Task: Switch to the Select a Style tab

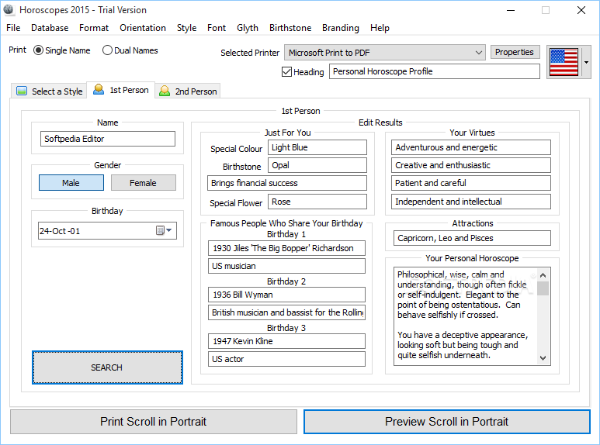Action: [50, 91]
